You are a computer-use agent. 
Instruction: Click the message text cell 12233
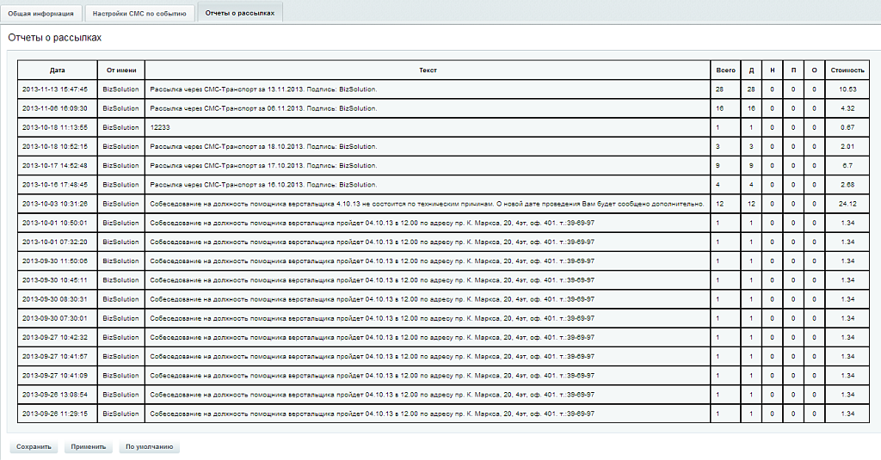(x=158, y=127)
